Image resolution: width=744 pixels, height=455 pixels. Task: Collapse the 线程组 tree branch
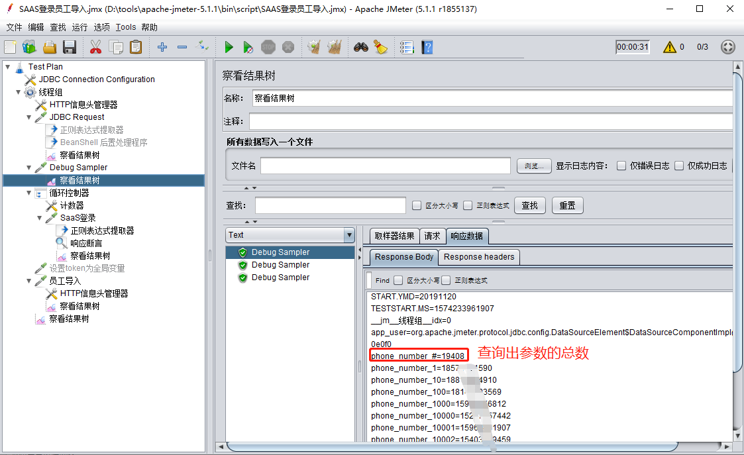coord(19,92)
